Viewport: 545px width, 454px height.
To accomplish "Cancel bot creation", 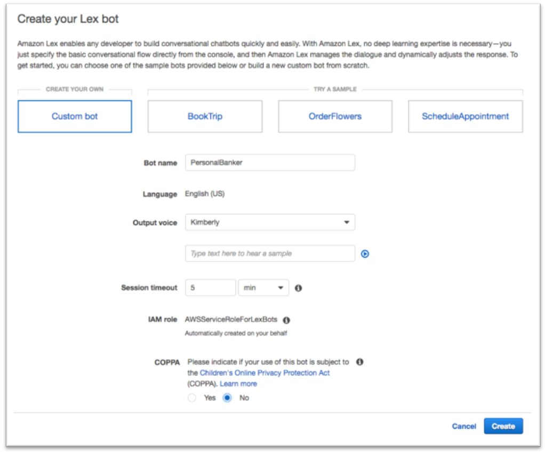I will 464,426.
